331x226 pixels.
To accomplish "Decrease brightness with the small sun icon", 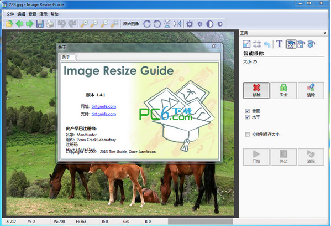I will pyautogui.click(x=199, y=24).
